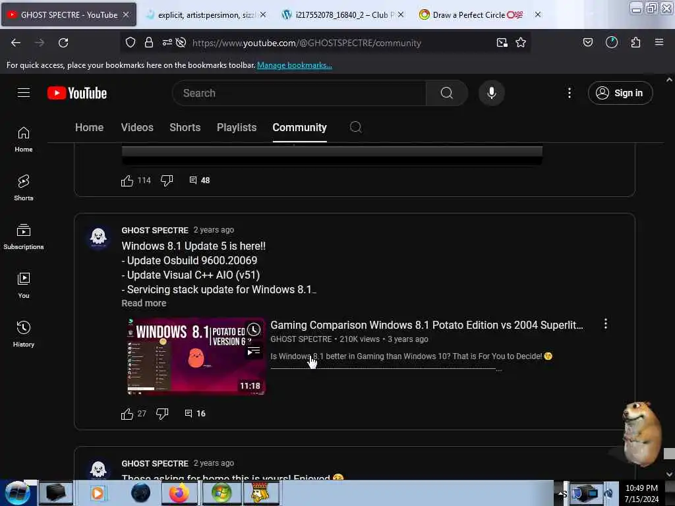Add video to Watch Later via clock icon
This screenshot has width=675, height=506.
pos(254,330)
